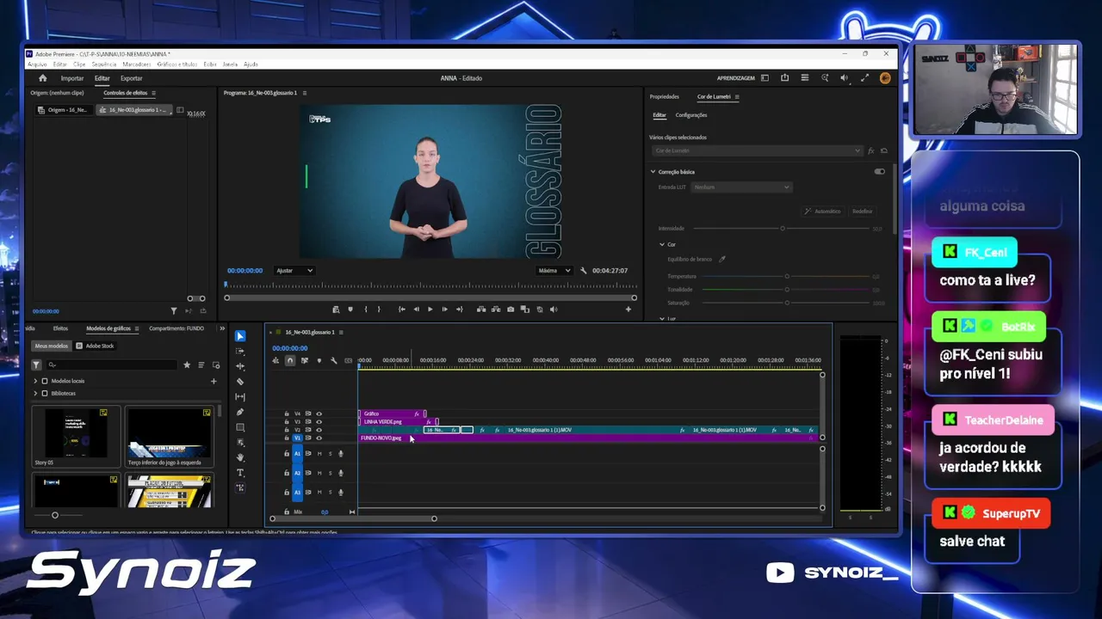Play the Program monitor
This screenshot has width=1102, height=619.
coord(430,309)
